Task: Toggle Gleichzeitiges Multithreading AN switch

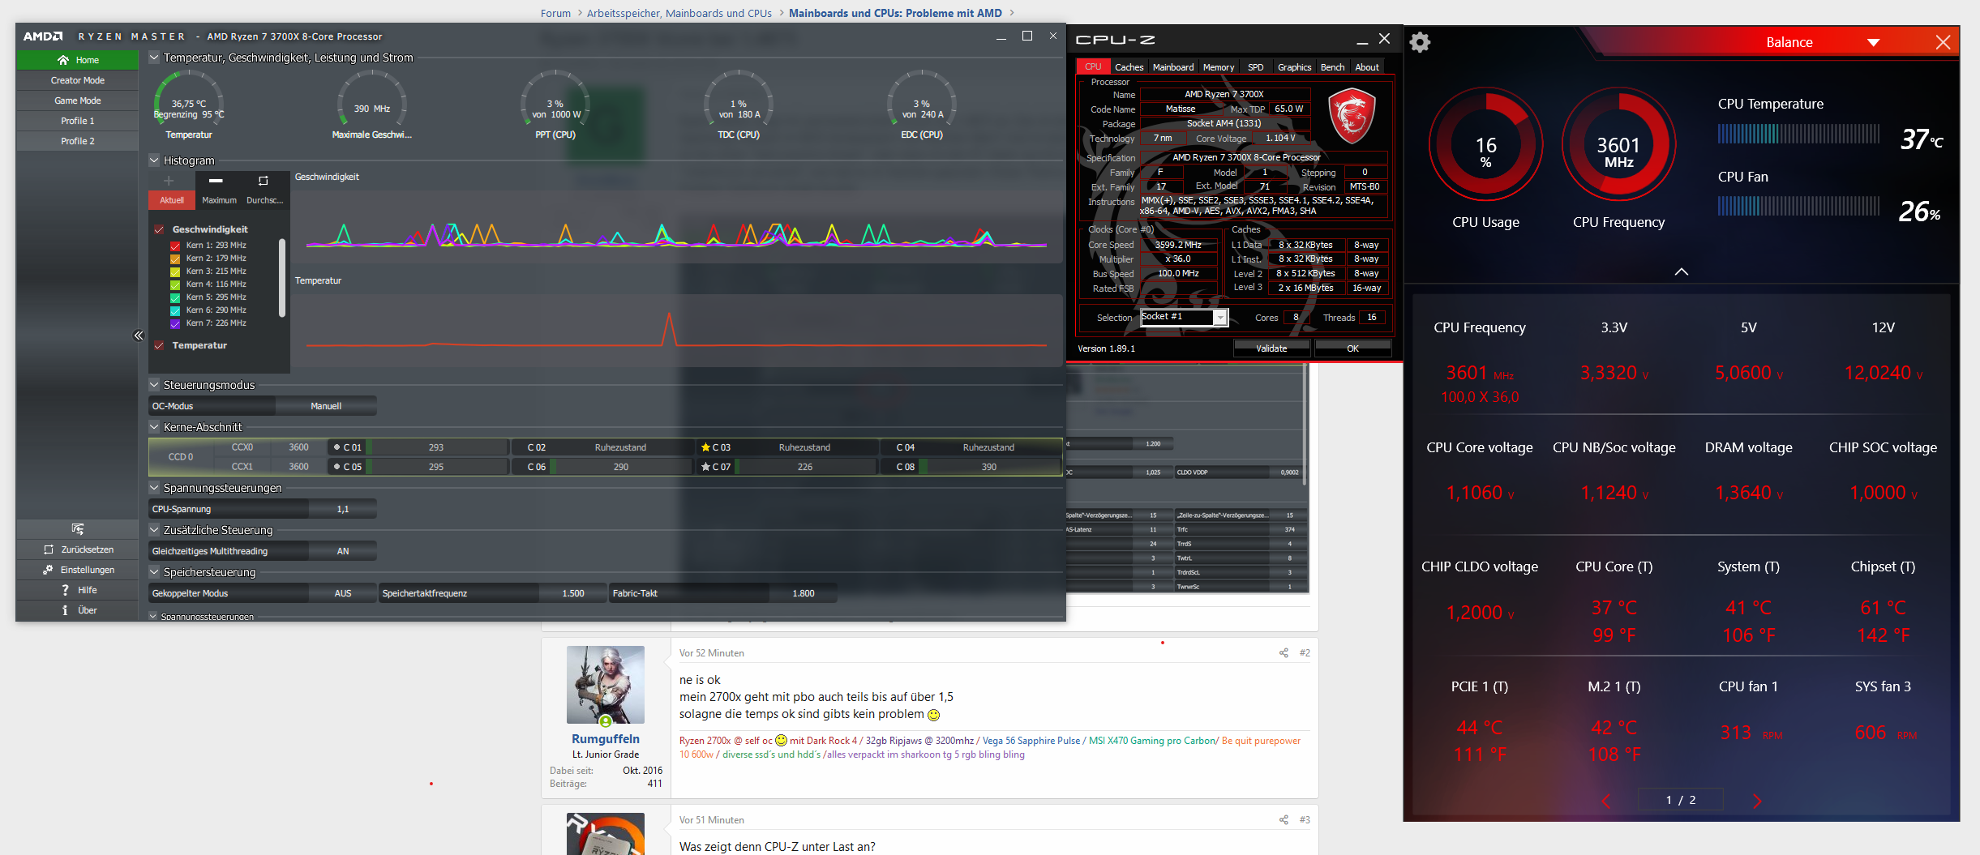Action: point(343,551)
